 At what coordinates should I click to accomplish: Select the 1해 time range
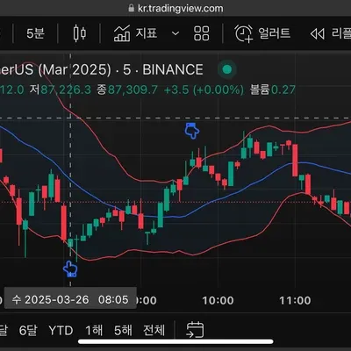94,331
